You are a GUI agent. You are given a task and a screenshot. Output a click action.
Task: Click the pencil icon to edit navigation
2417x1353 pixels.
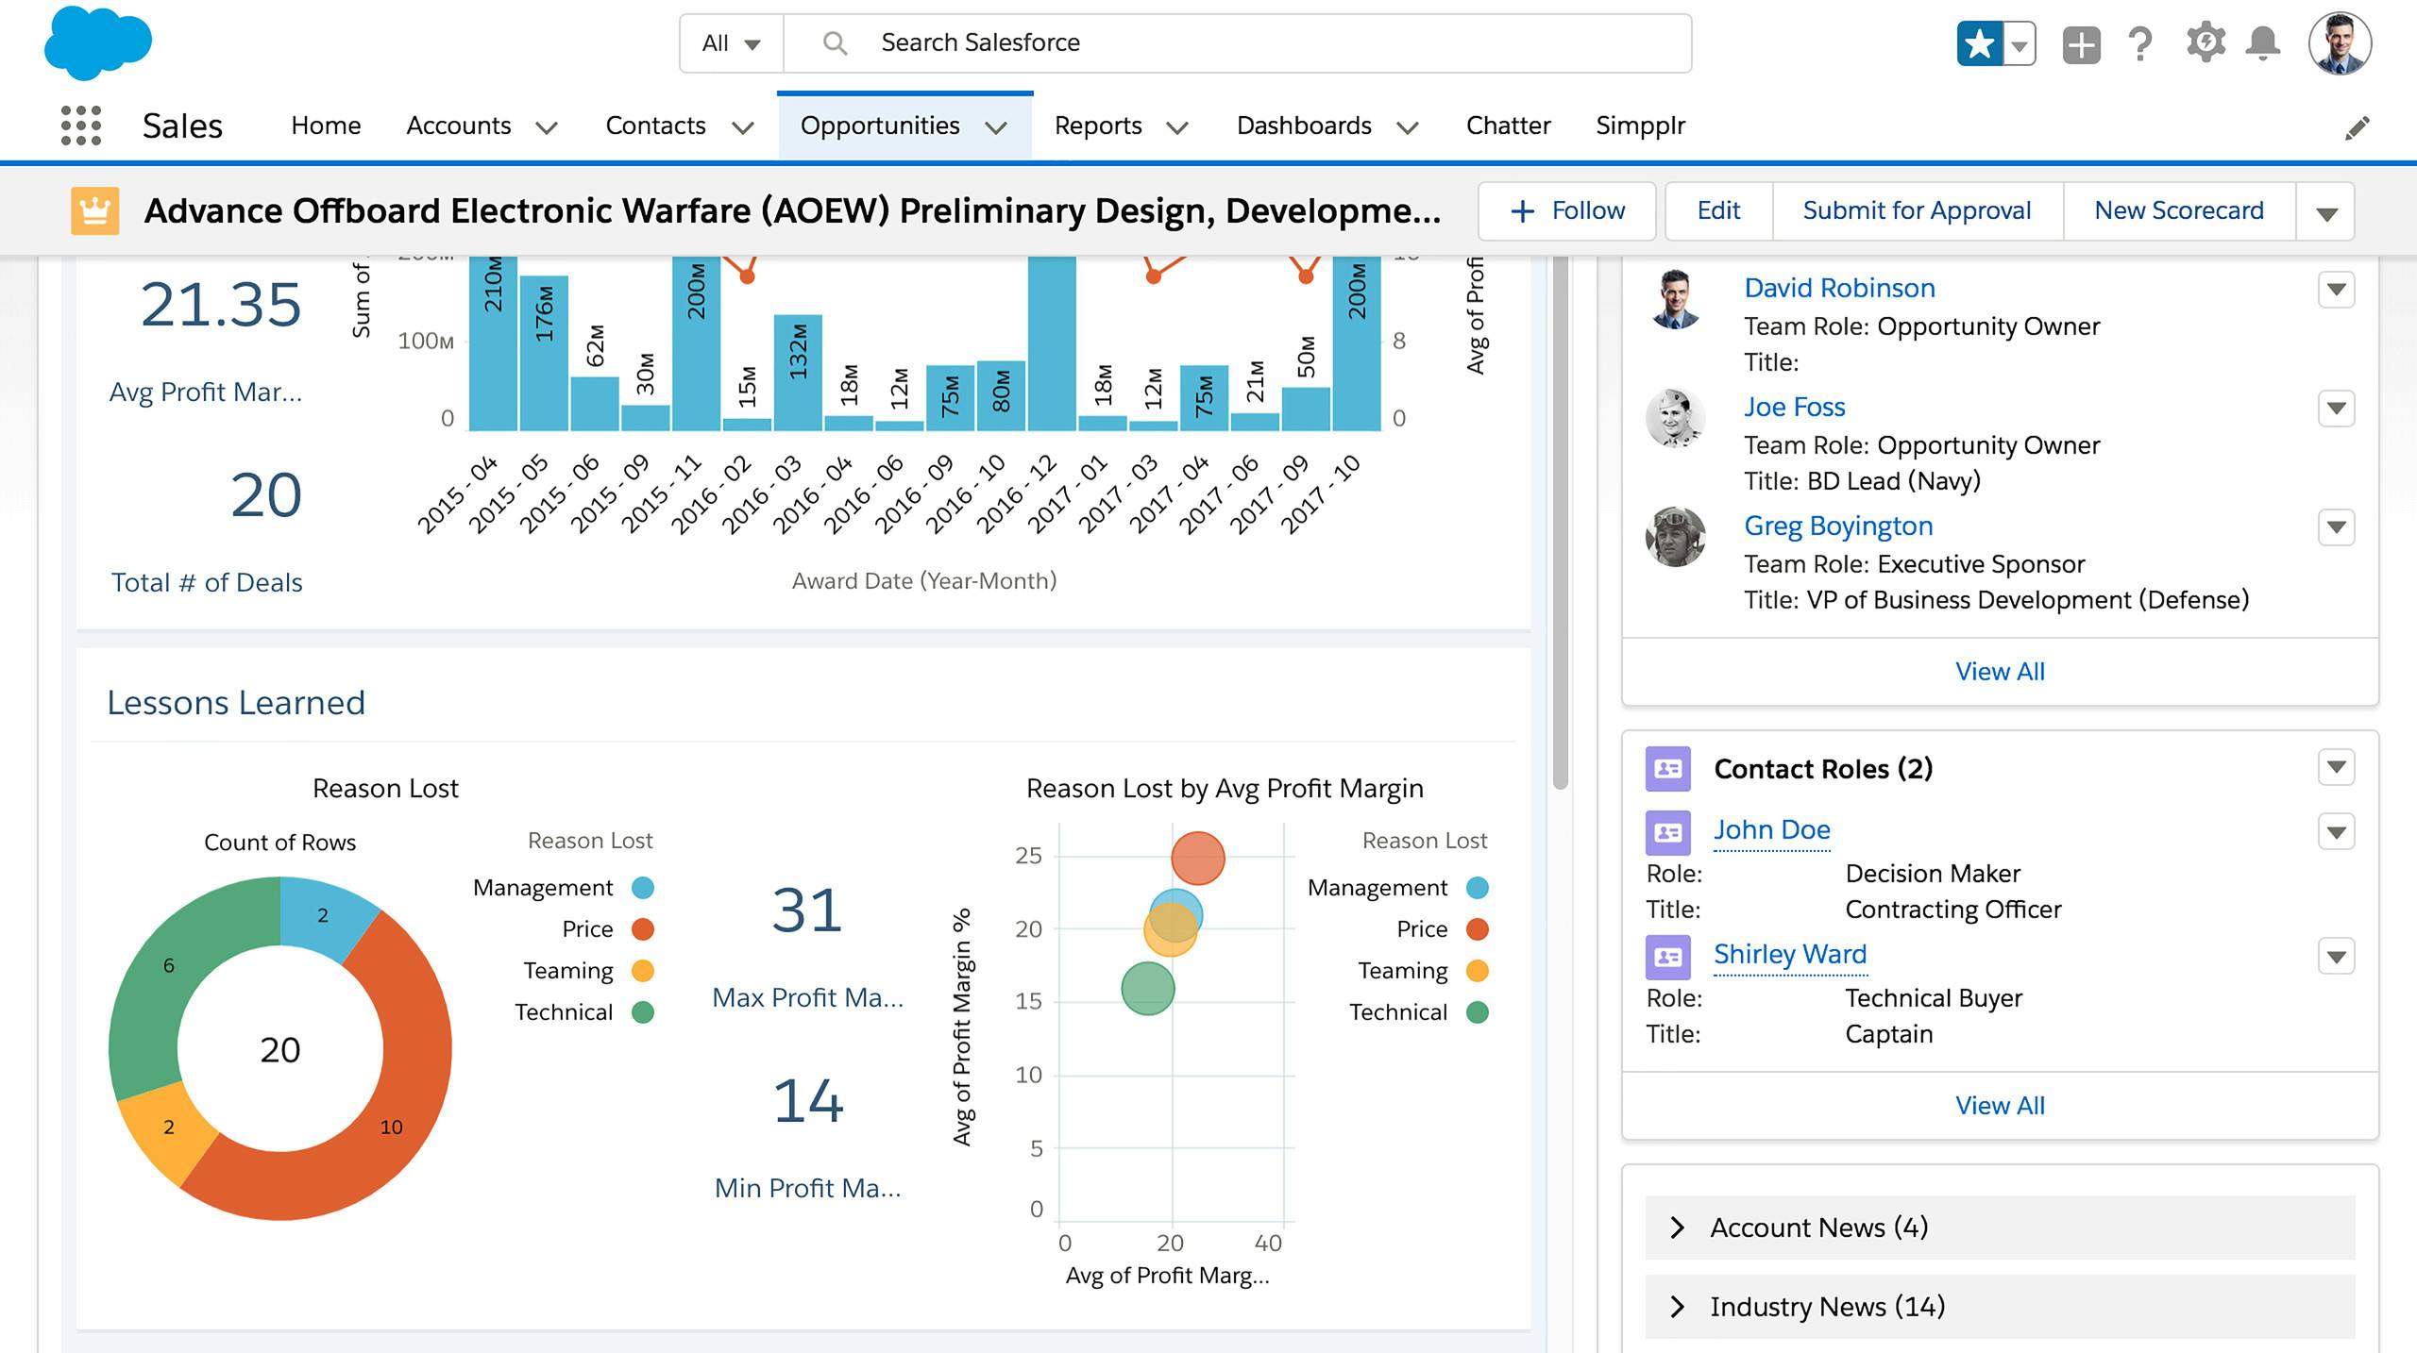click(x=2357, y=127)
